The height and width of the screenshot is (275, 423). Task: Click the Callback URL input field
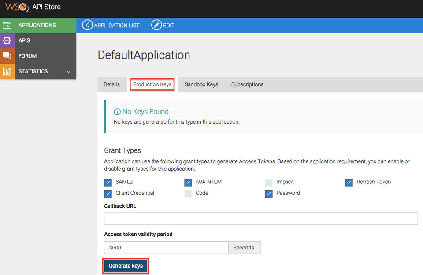pos(260,218)
